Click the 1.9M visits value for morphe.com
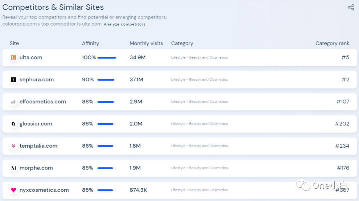Image resolution: width=359 pixels, height=201 pixels. click(x=135, y=167)
